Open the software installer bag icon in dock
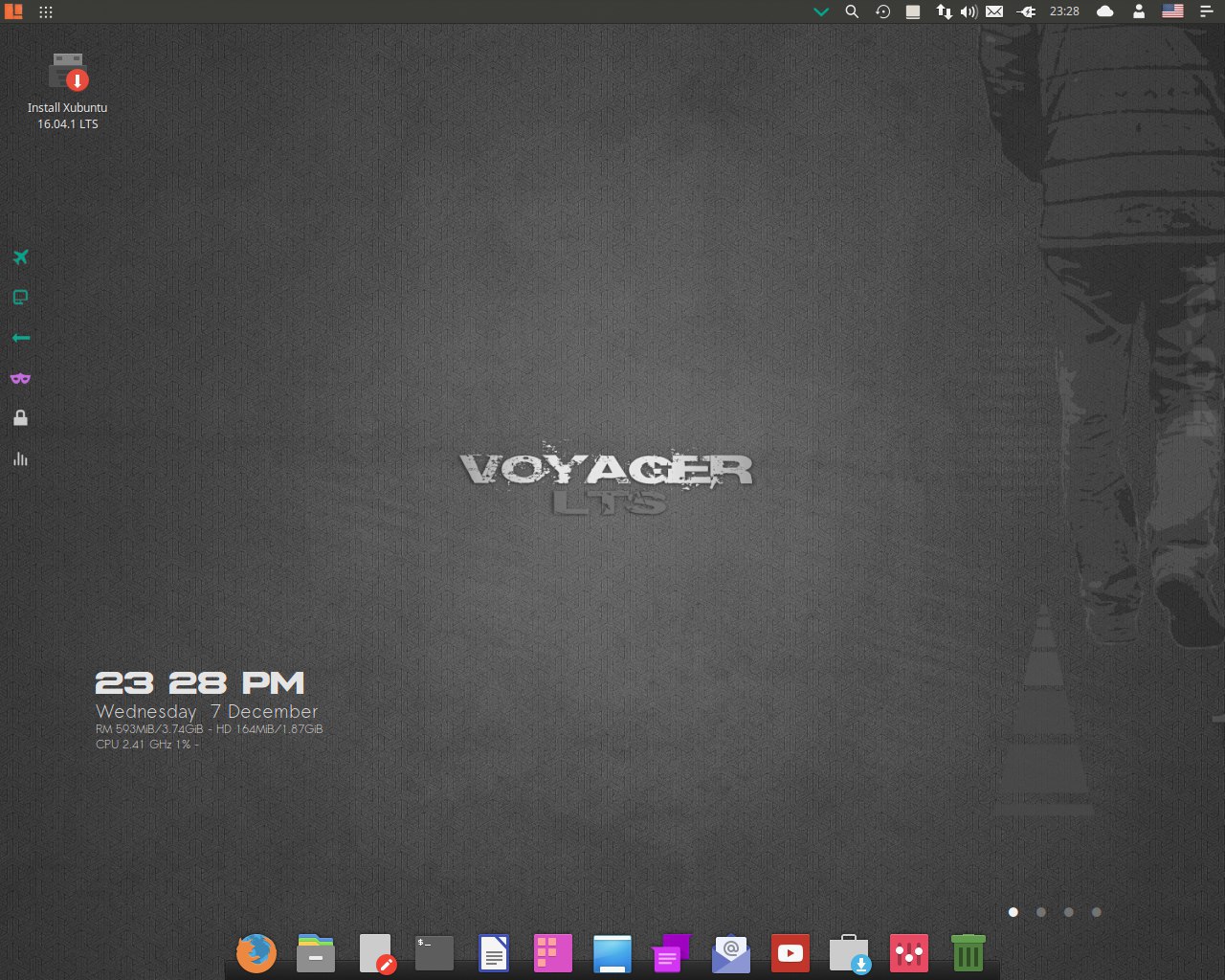The width and height of the screenshot is (1225, 980). coord(850,953)
